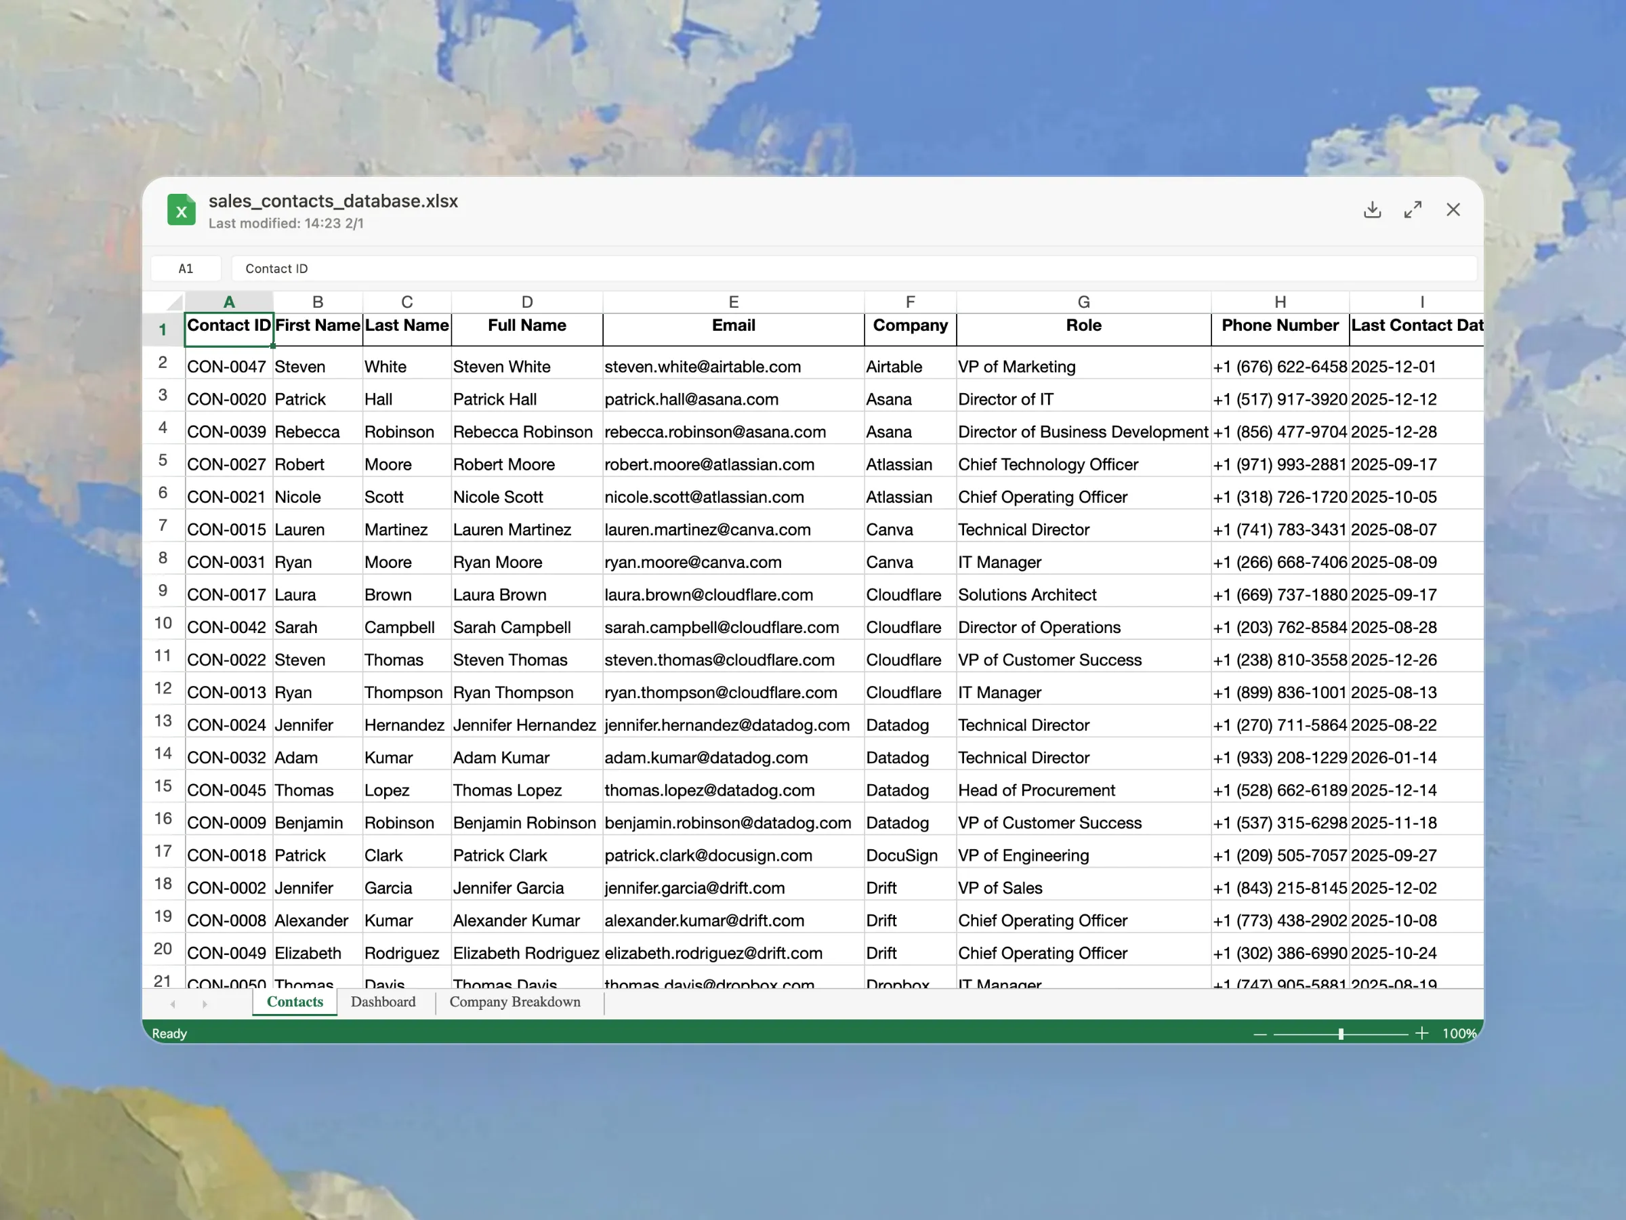This screenshot has width=1626, height=1220.
Task: Open the Company Breakdown sheet tab
Action: [x=514, y=1002]
